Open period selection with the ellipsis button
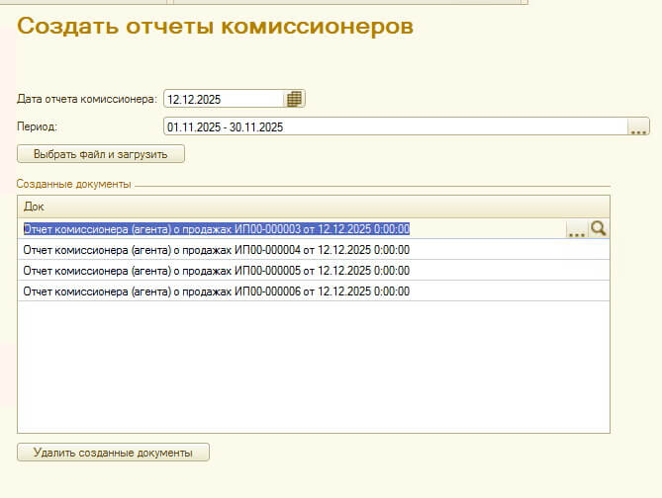Image resolution: width=662 pixels, height=498 pixels. click(x=638, y=126)
